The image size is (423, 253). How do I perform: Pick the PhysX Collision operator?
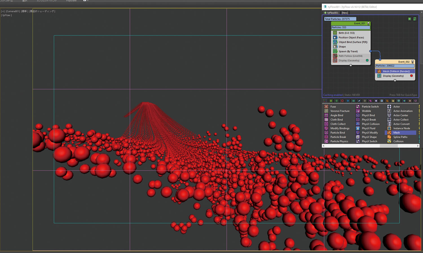click(x=368, y=124)
